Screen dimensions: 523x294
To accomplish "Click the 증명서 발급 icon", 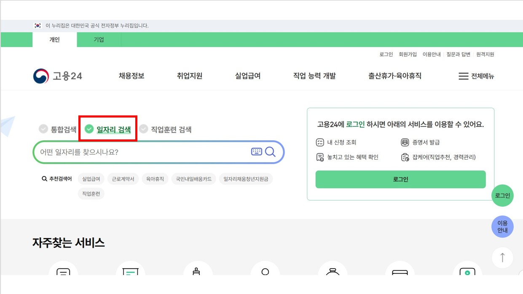I will click(405, 142).
